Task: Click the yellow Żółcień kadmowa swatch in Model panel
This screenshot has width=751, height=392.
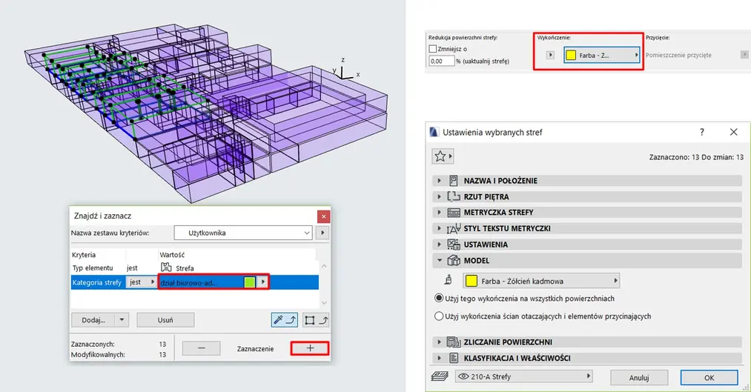Action: click(472, 281)
